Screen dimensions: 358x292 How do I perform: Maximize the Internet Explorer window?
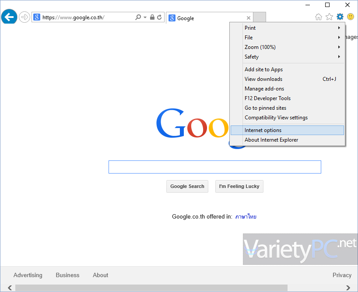pos(327,5)
